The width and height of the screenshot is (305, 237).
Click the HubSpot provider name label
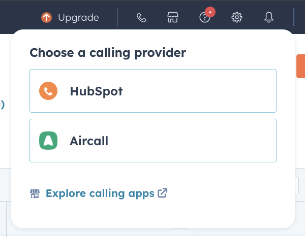[x=96, y=91]
